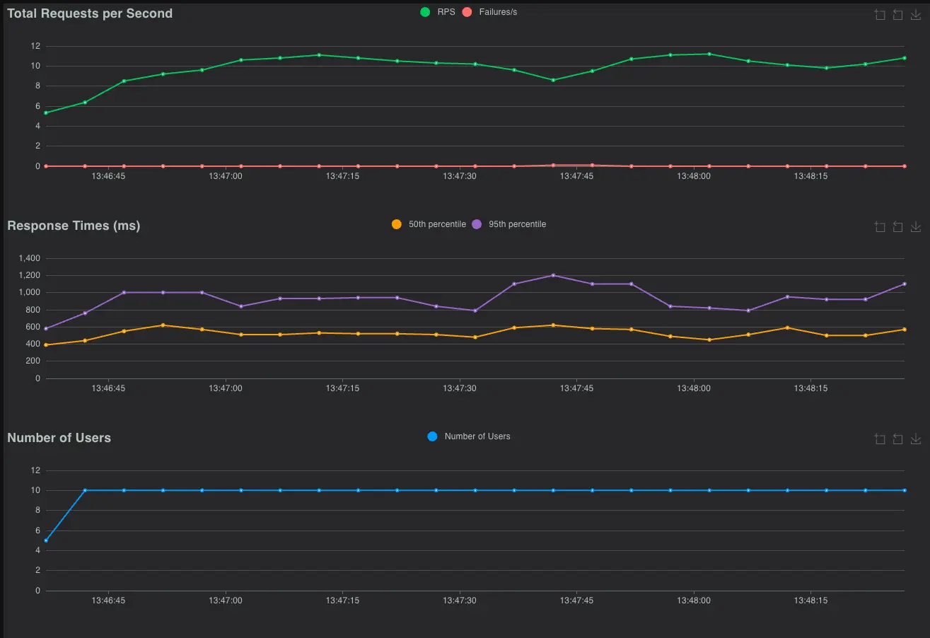Toggle the RPS series legend
Viewport: 930px width, 638px height.
437,12
